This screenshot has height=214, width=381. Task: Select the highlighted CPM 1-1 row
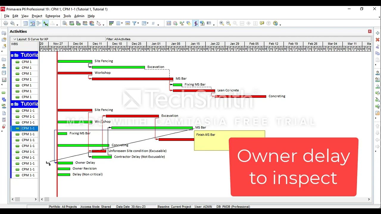click(x=24, y=128)
